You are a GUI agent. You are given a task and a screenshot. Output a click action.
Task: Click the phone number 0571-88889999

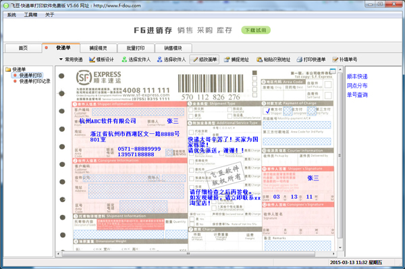pyautogui.click(x=139, y=149)
